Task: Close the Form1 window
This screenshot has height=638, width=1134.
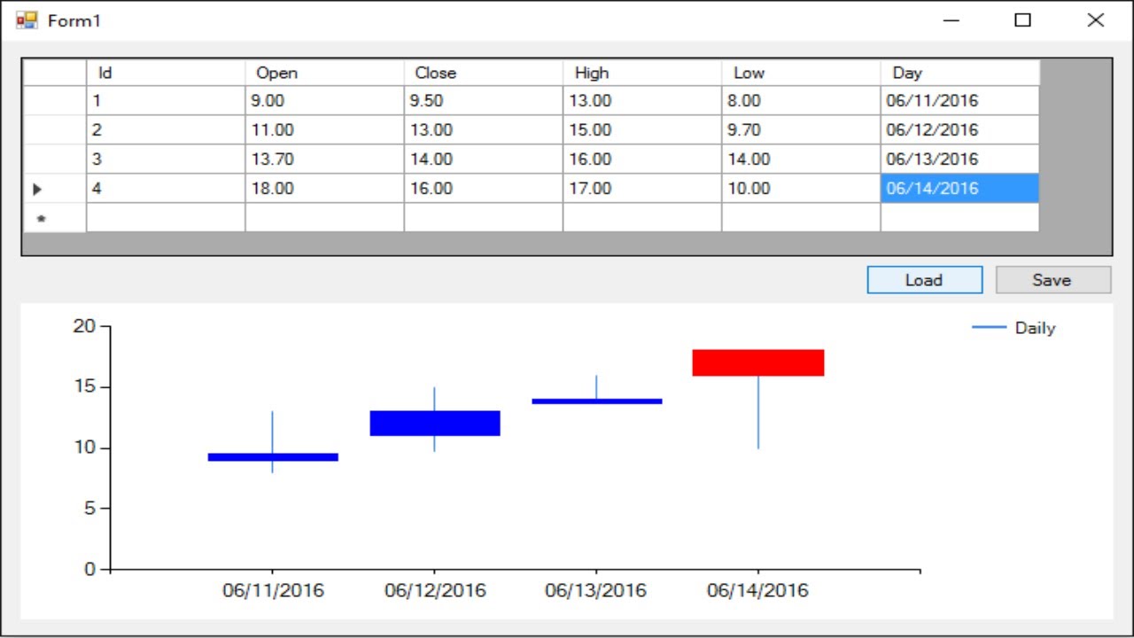Action: click(1096, 20)
